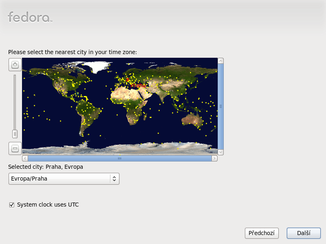Click the map scroll down arrow
This screenshot has width=326, height=244.
pyautogui.click(x=220, y=152)
